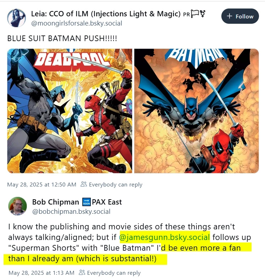Open Leia's profile avatar
Image resolution: width=265 pixels, height=279 pixels.
pos(16,18)
